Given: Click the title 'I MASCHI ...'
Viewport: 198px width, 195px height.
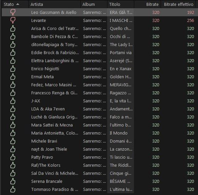Looking at the screenshot, I should tap(121, 20).
